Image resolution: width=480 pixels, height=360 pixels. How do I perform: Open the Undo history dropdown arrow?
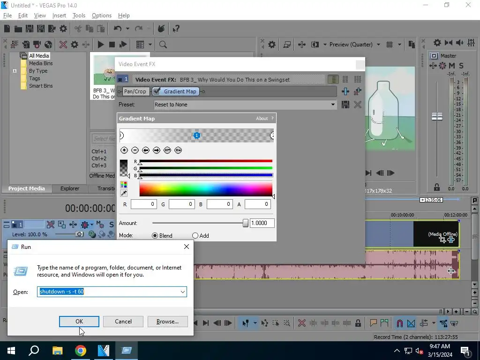[127, 29]
